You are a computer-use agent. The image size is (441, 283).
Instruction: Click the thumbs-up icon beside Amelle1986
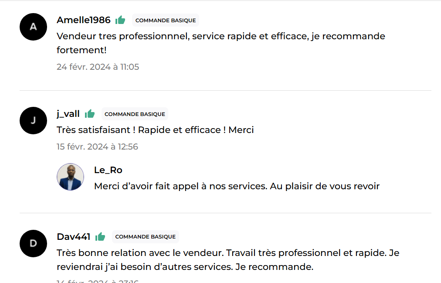click(120, 20)
